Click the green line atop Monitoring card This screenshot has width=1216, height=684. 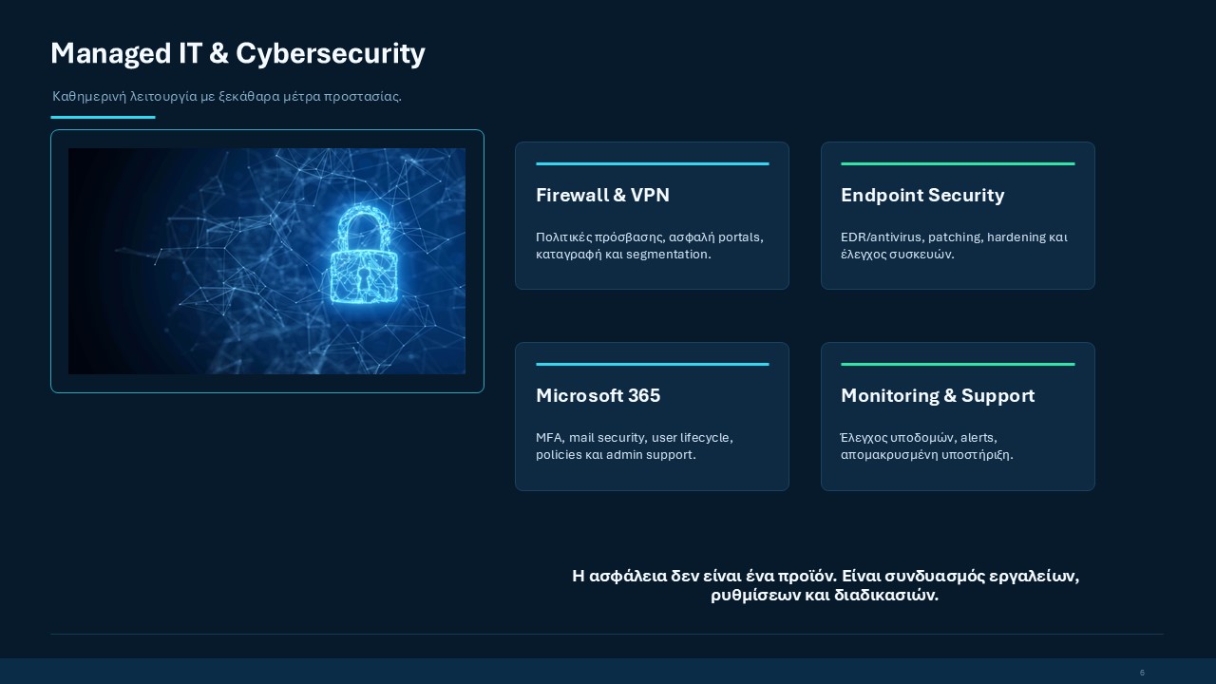coord(958,364)
